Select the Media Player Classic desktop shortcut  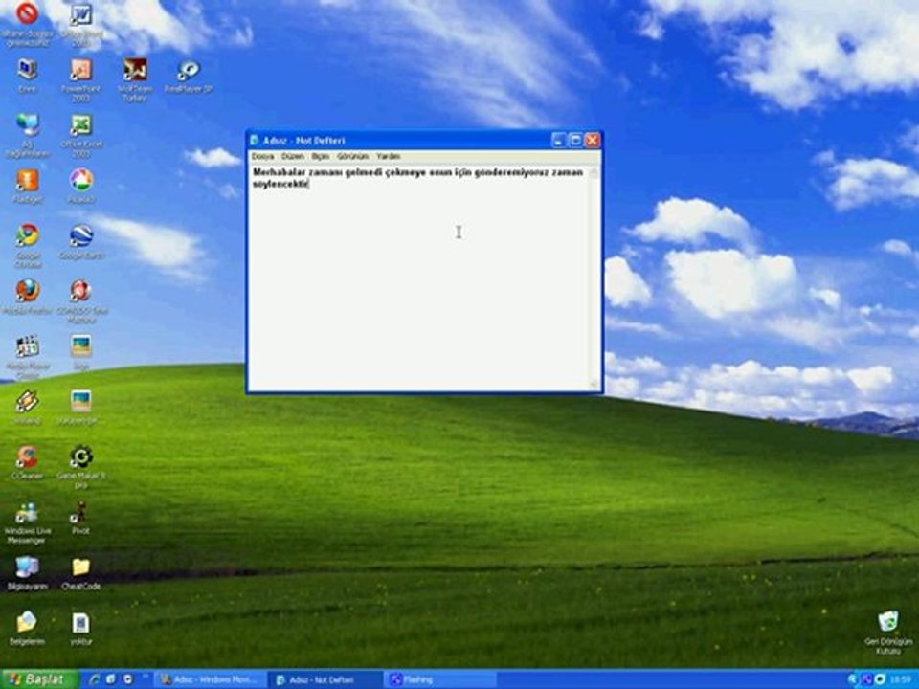[x=27, y=356]
